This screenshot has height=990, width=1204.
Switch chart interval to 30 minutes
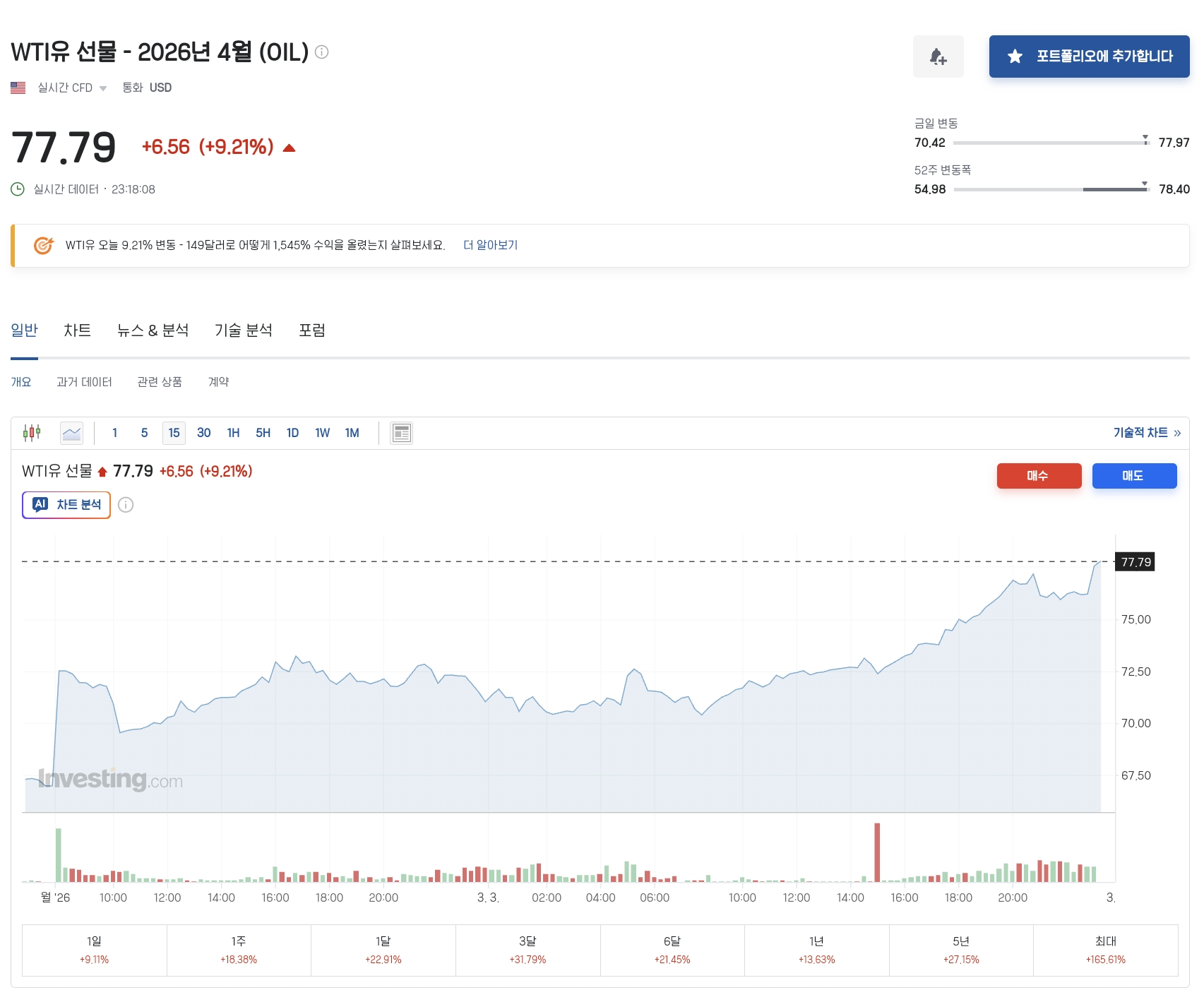[203, 433]
